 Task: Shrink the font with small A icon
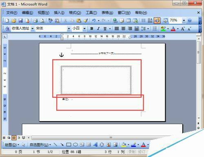coord(189,29)
